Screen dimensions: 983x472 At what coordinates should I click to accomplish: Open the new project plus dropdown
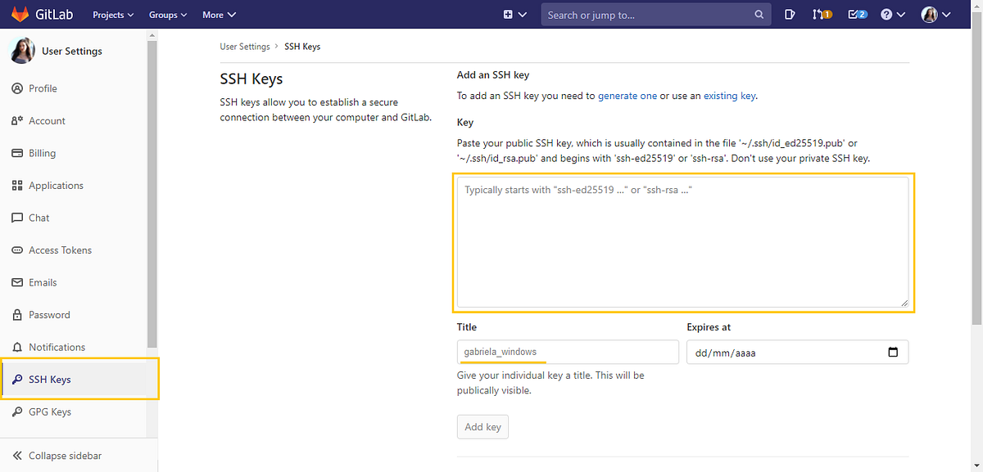(x=514, y=14)
